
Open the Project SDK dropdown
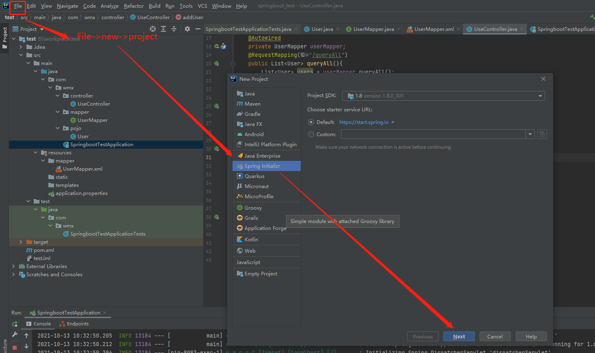tap(443, 96)
